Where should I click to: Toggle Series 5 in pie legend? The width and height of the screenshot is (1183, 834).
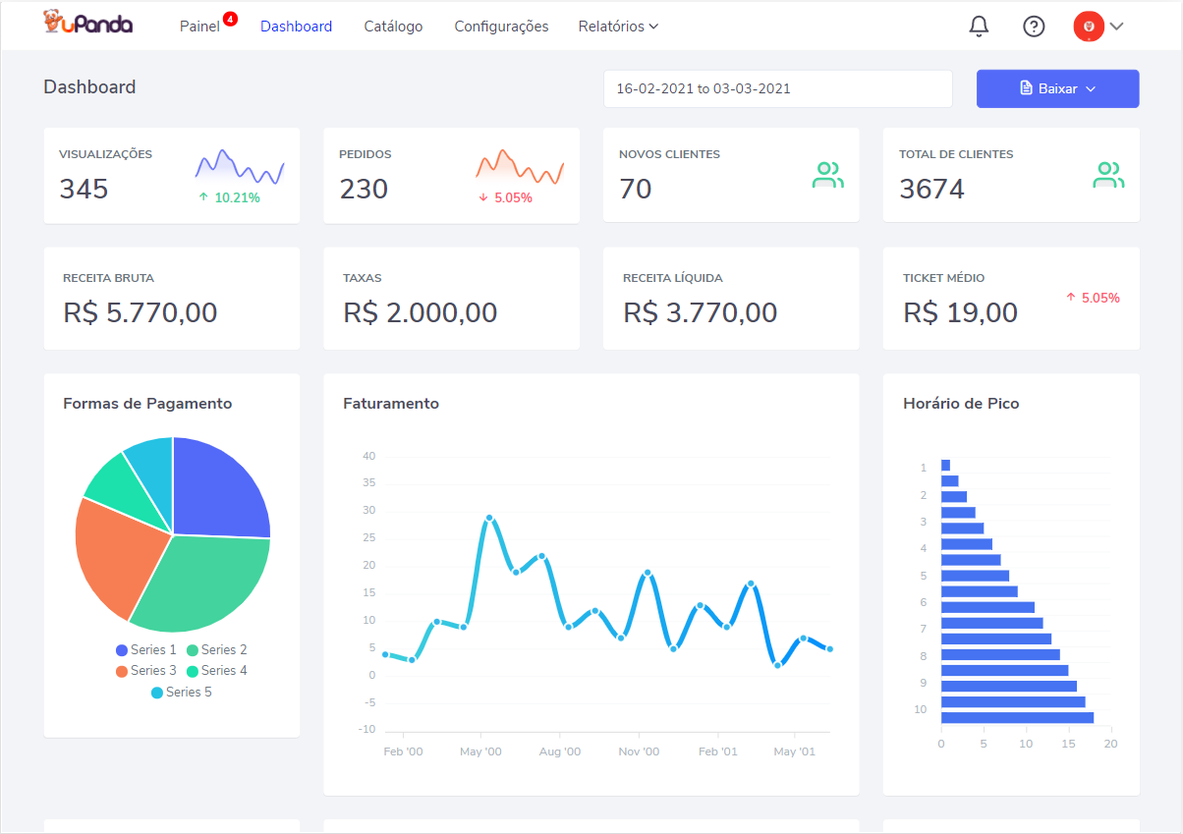182,692
